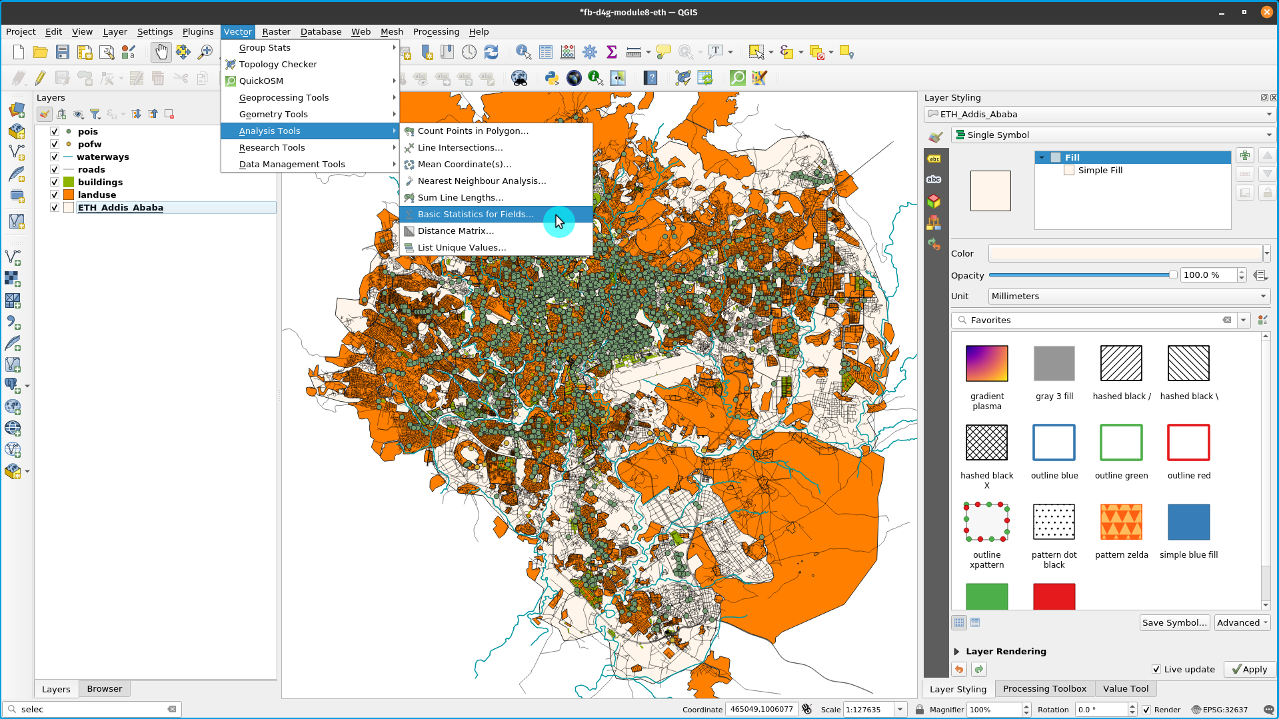The image size is (1279, 719).
Task: Remove the selected layer icon in Layers panel
Action: [x=169, y=114]
